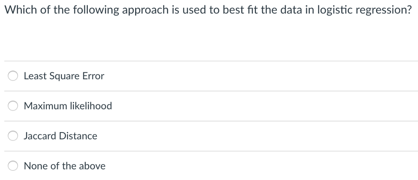Screen dimensions: 418x180
Task: Click the 'Jaccard Distance' answer text
Action: click(60, 136)
